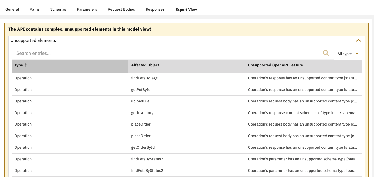The width and height of the screenshot is (374, 177).
Task: Click the search magnifier icon
Action: click(x=326, y=53)
